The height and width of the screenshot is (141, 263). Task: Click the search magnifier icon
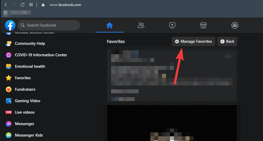(x=23, y=25)
